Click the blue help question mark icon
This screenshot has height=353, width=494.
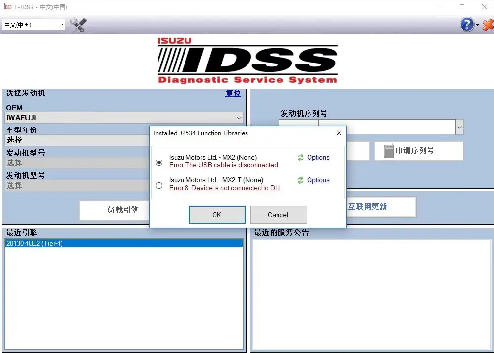(x=467, y=25)
